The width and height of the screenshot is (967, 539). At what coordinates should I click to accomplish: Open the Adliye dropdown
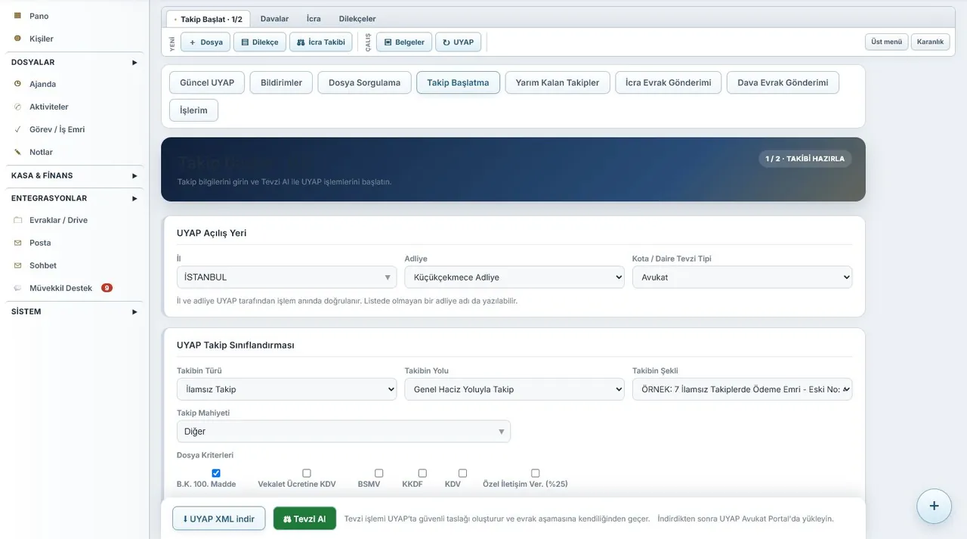[x=514, y=277]
